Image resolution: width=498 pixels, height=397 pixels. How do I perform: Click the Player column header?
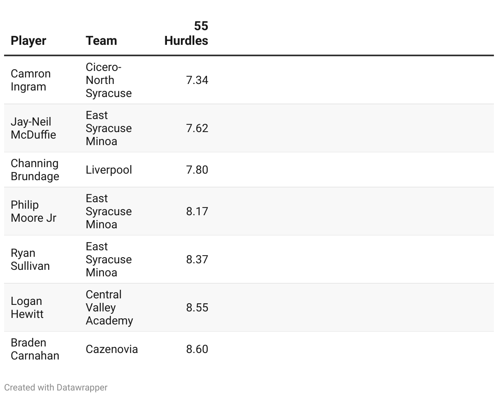(29, 41)
